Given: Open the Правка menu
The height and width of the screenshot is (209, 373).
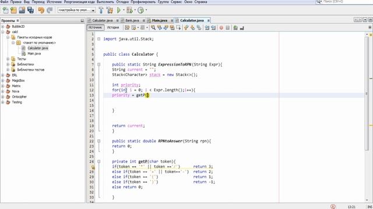Looking at the screenshot, I should (16, 2).
